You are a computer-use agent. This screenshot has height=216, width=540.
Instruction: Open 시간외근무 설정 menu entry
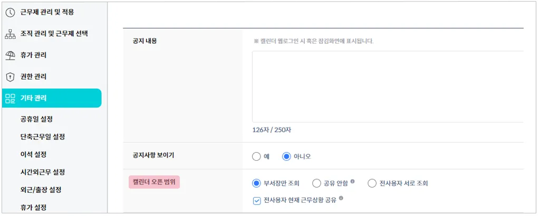[x=42, y=172]
